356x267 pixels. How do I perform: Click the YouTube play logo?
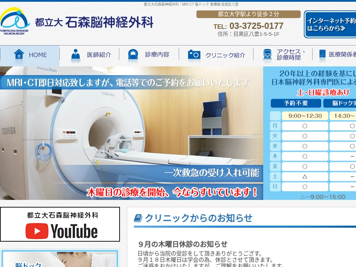click(x=37, y=231)
